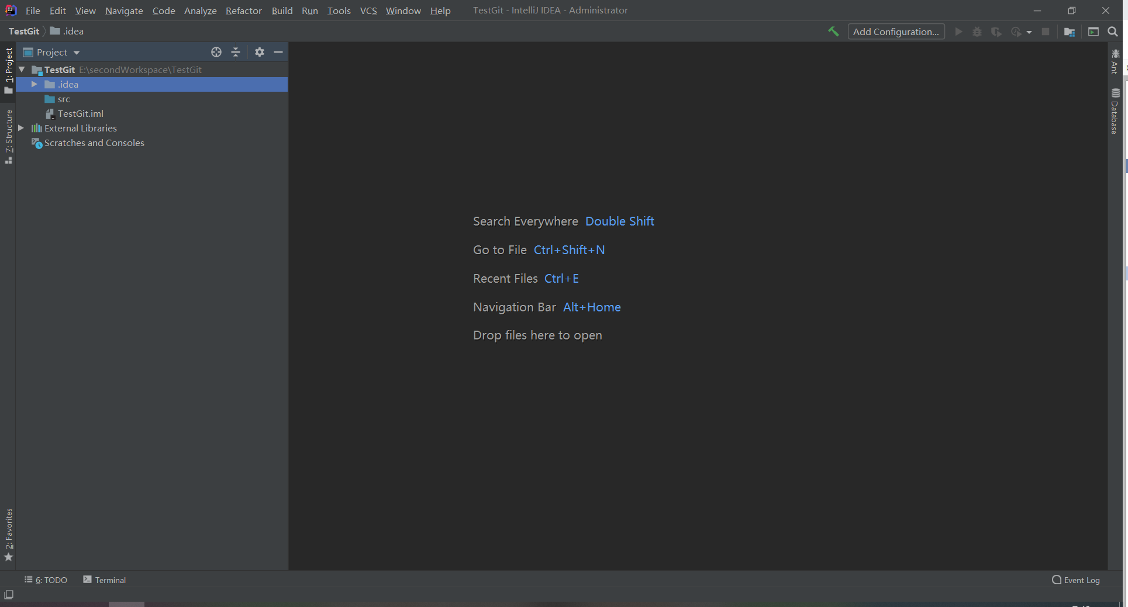
Task: Click Add Configuration button
Action: (x=896, y=32)
